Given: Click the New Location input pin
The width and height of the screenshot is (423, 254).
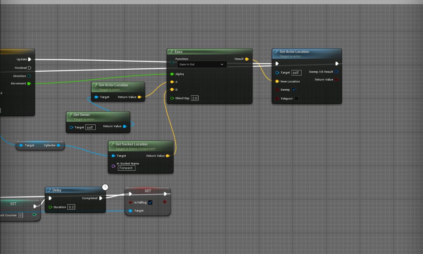Looking at the screenshot, I should pyautogui.click(x=277, y=82).
